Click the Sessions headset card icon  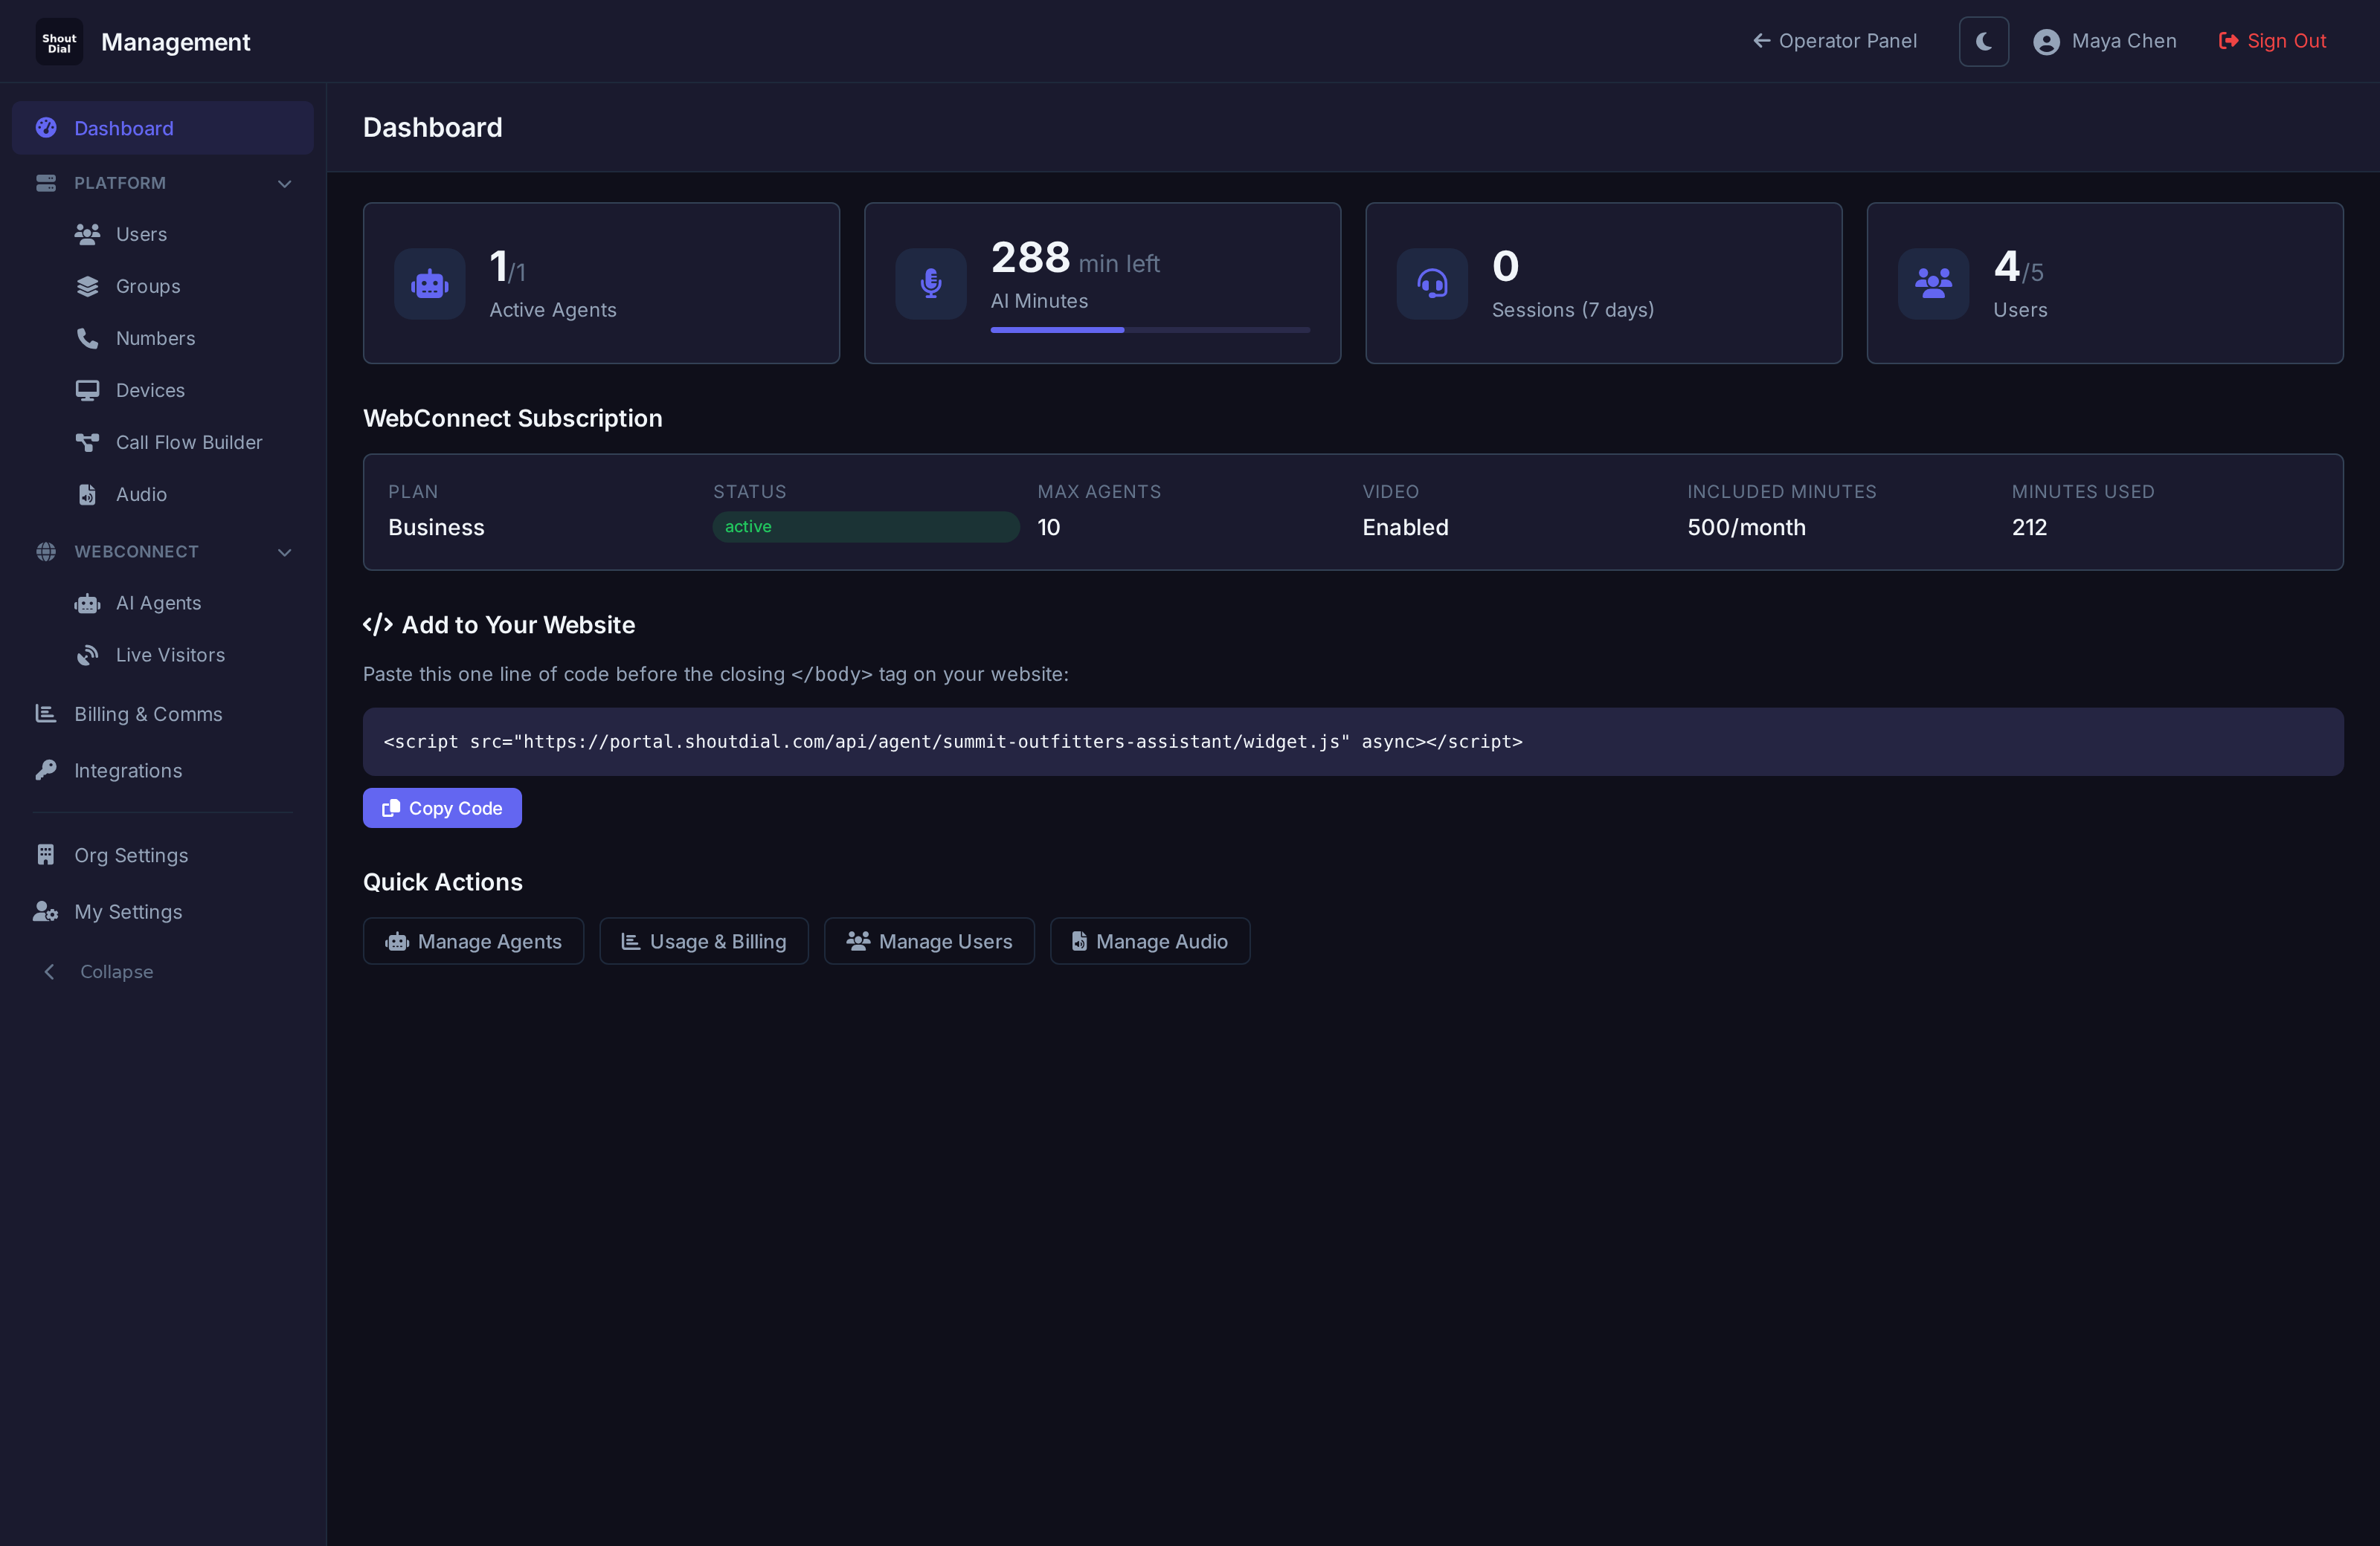[1432, 284]
